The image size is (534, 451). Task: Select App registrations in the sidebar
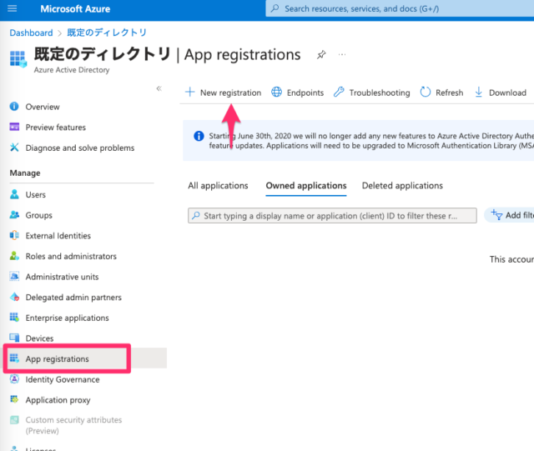point(58,358)
